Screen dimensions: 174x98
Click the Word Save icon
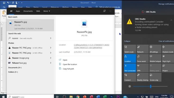[4, 3]
